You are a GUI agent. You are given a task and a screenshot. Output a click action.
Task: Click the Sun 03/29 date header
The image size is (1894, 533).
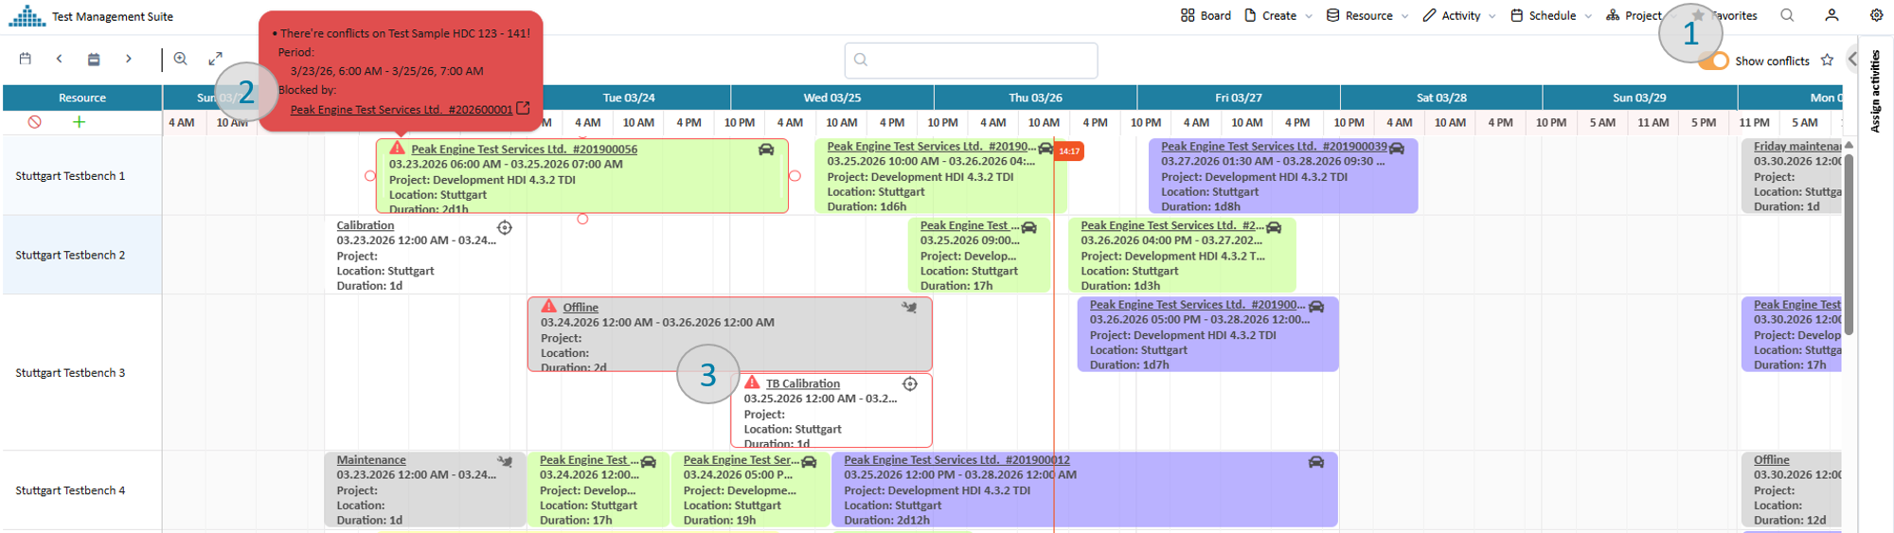point(1640,98)
